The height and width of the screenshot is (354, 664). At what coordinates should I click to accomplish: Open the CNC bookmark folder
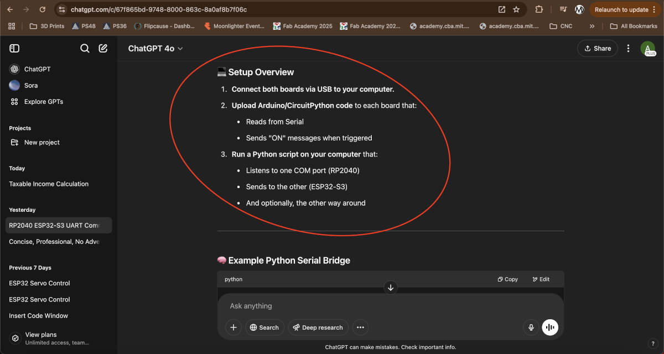tap(561, 26)
